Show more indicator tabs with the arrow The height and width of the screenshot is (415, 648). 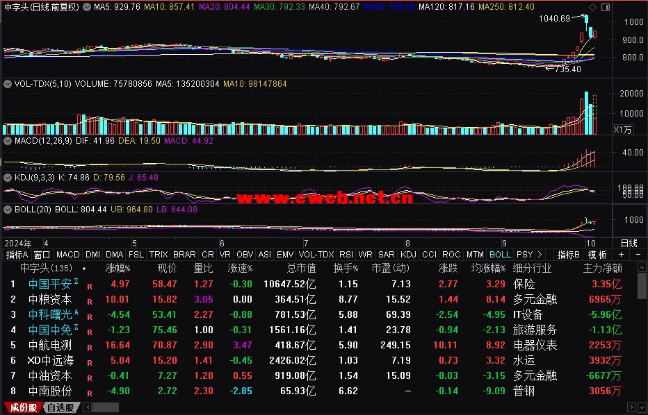coord(540,255)
